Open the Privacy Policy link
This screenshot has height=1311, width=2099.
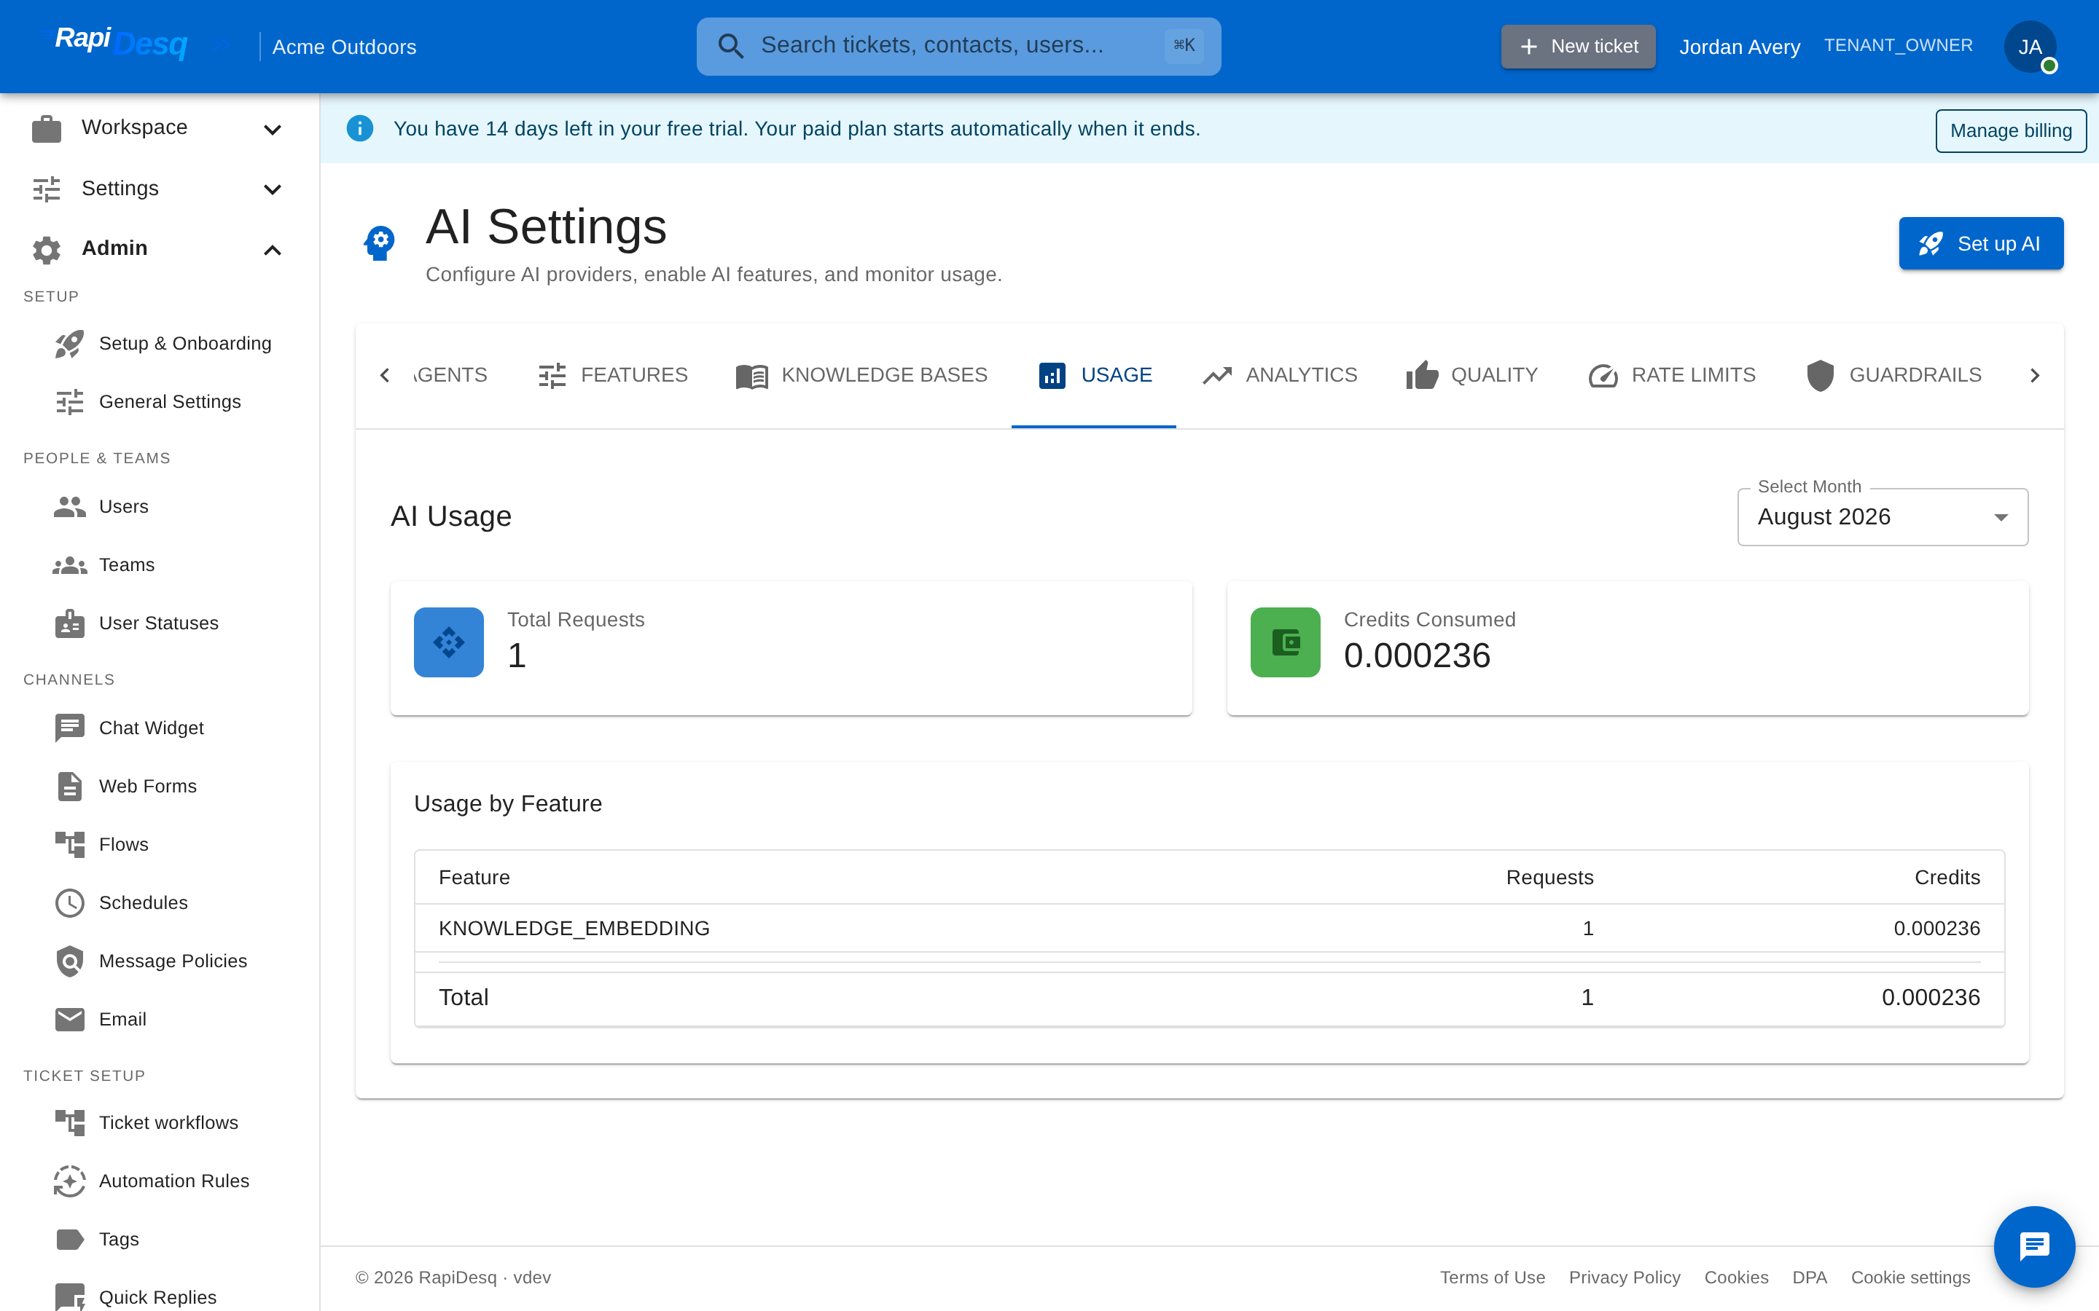click(x=1625, y=1277)
